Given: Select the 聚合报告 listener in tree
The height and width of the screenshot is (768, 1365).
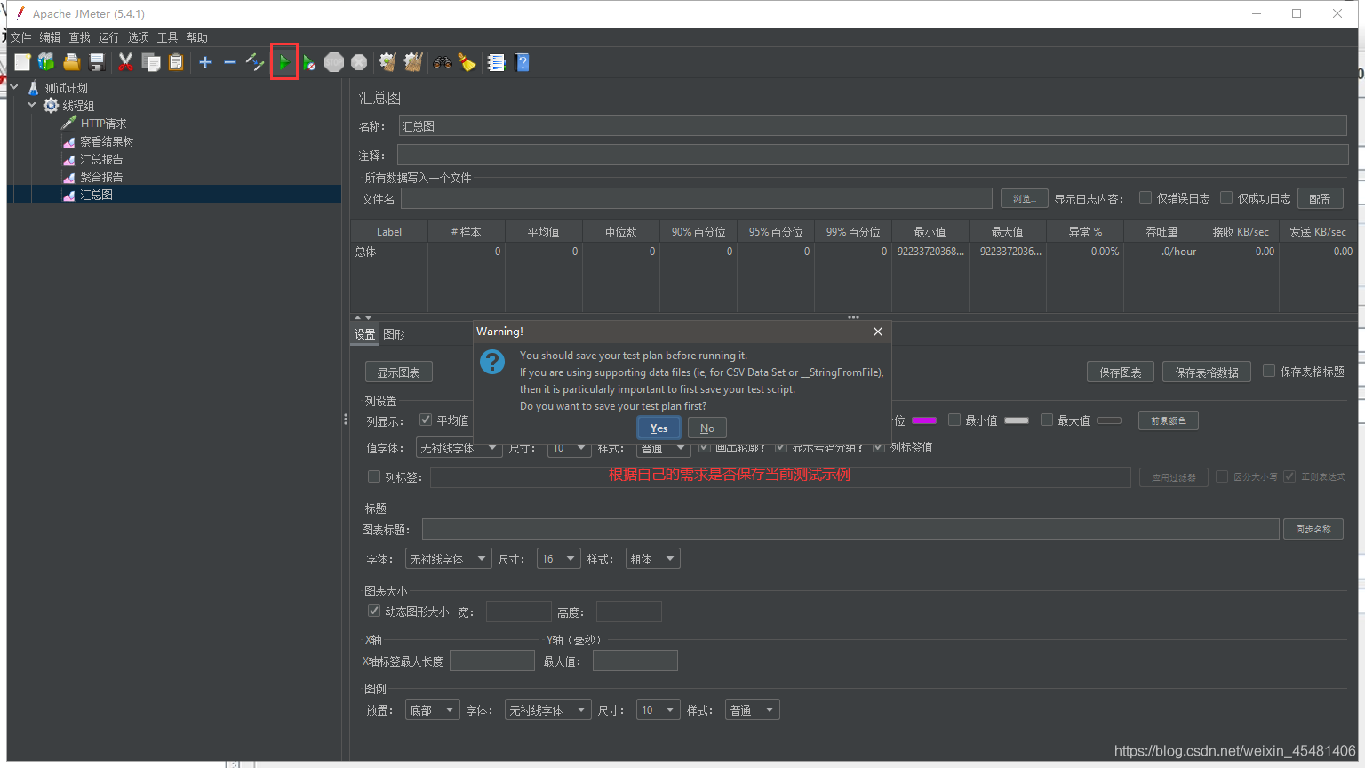Looking at the screenshot, I should (x=101, y=177).
